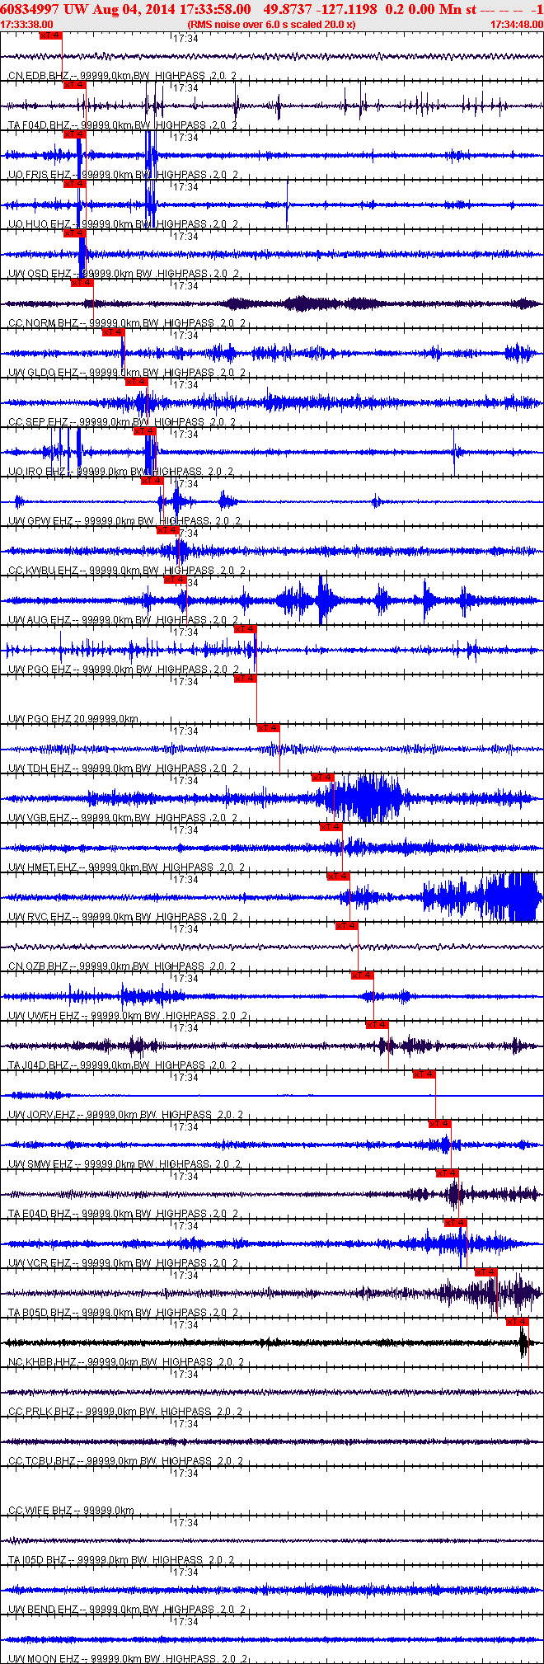
Task: Select the CN.EDB BHZ trace label
Action: [122, 76]
